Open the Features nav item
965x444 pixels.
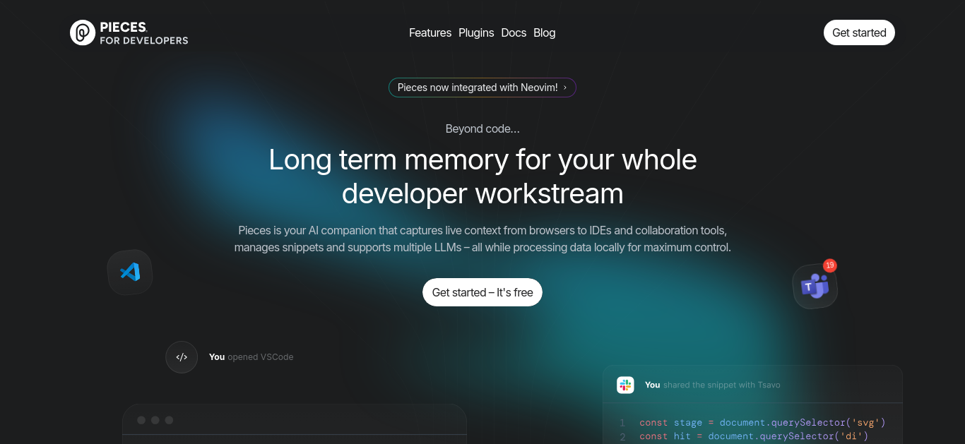430,32
